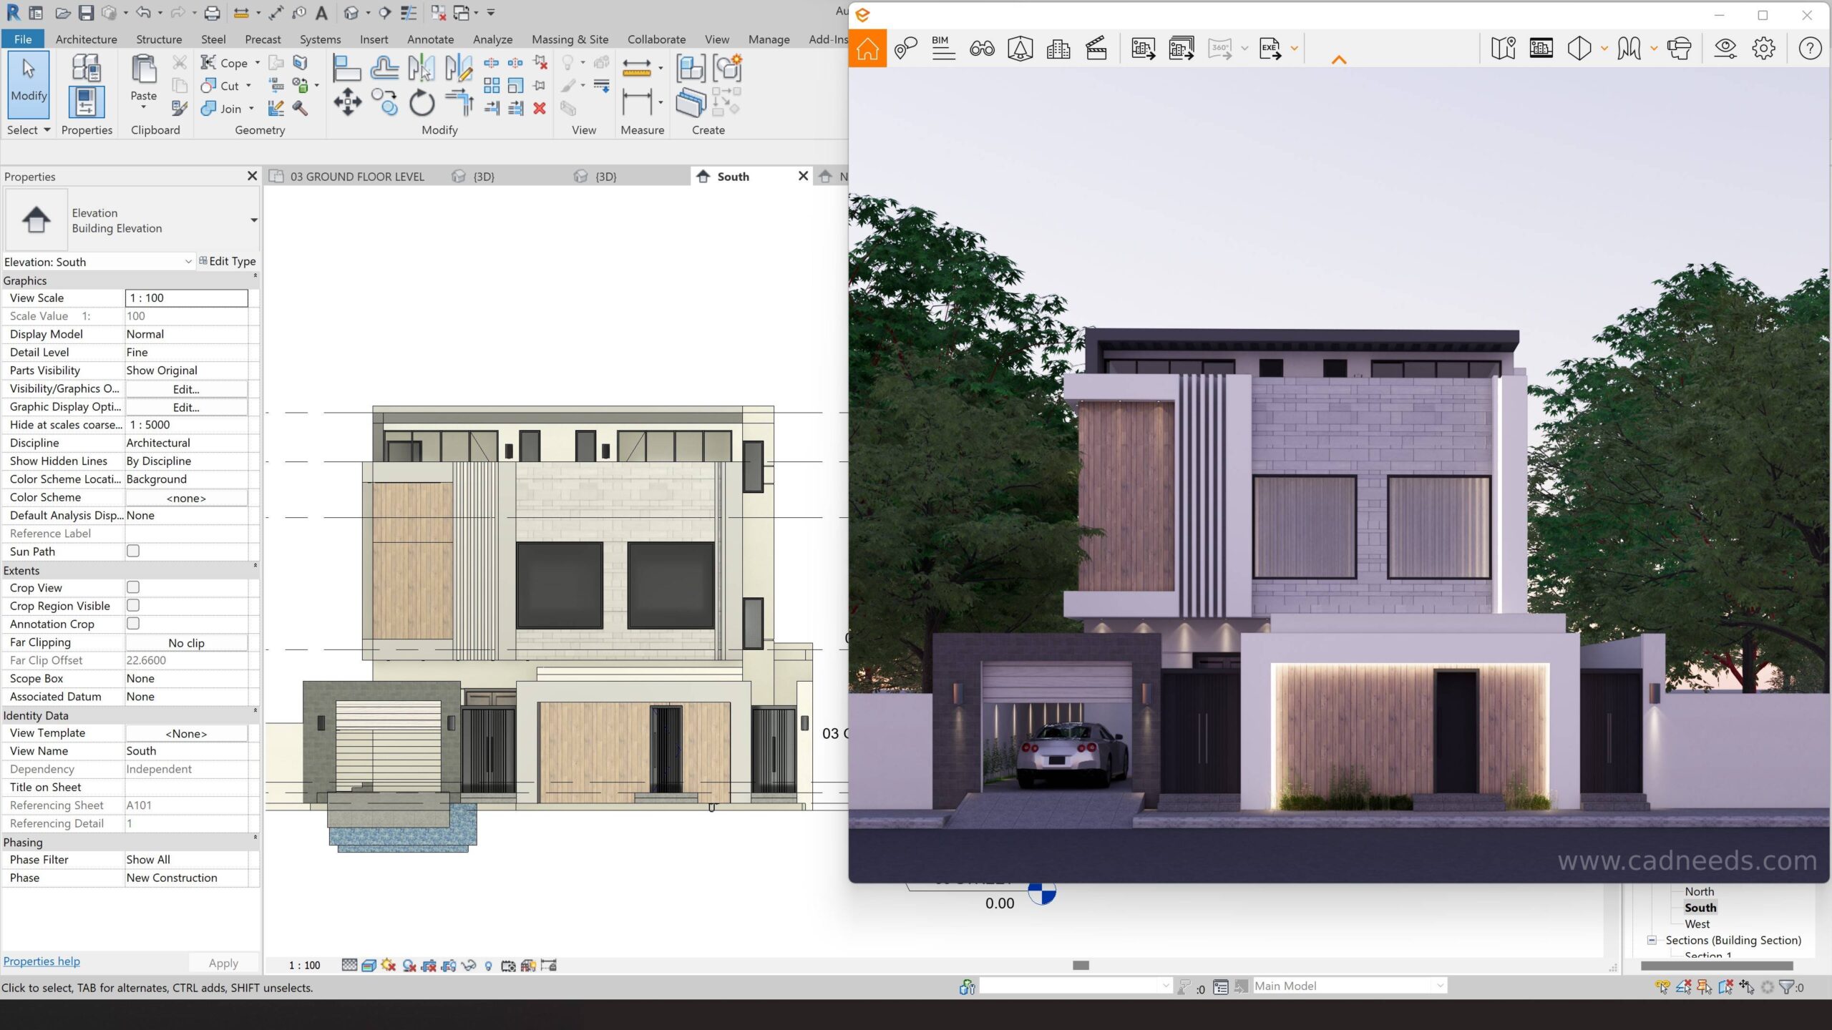The image size is (1832, 1030).
Task: Click Enscape help question mark icon
Action: coord(1810,49)
